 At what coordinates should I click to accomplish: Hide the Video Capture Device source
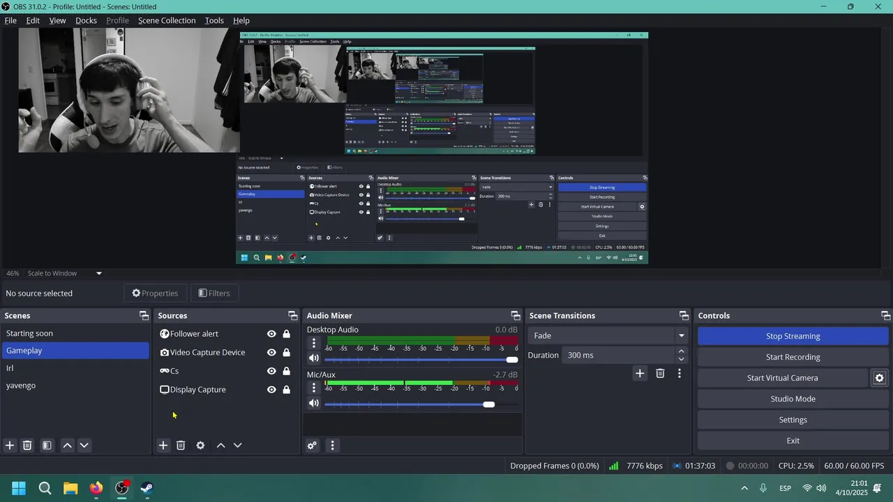tap(271, 352)
